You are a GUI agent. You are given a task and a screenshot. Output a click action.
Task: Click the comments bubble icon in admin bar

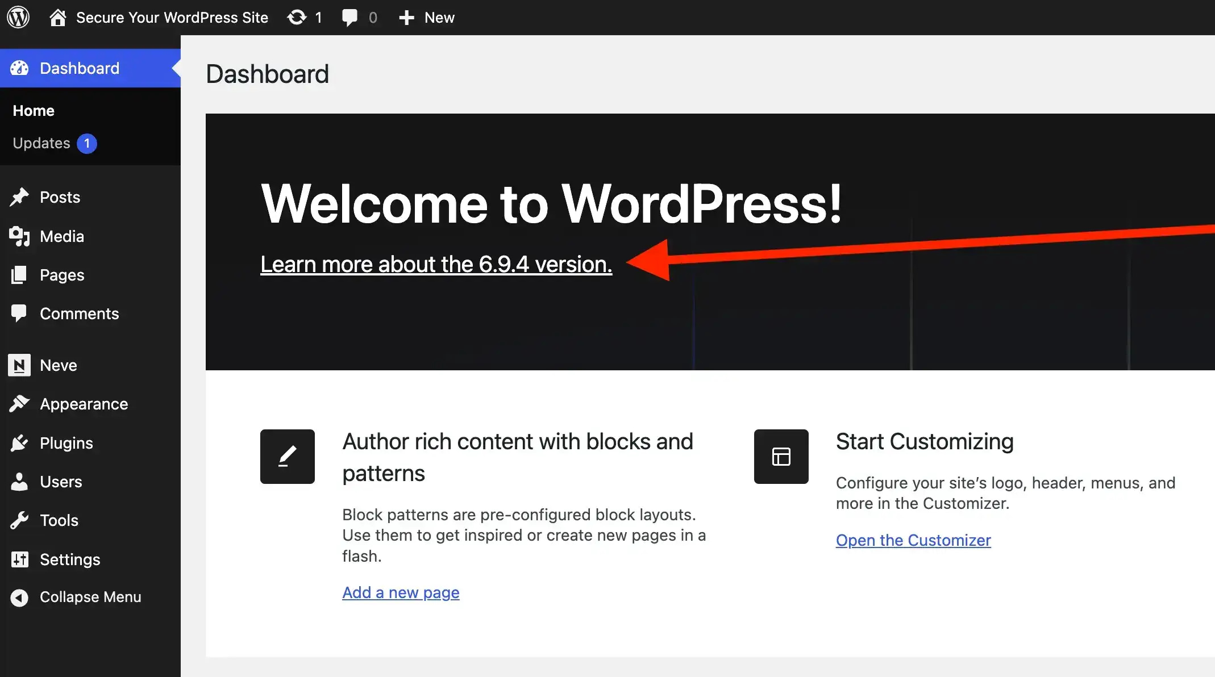pos(349,18)
